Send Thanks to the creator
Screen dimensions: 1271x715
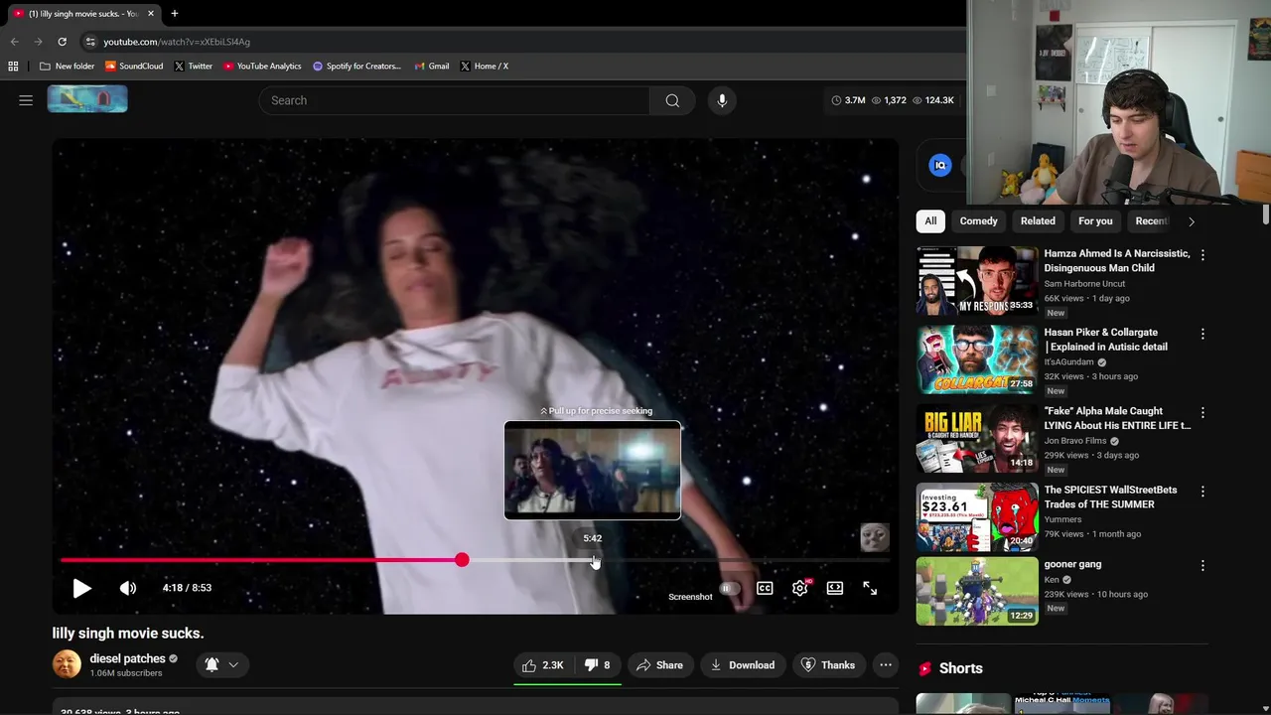pos(828,665)
